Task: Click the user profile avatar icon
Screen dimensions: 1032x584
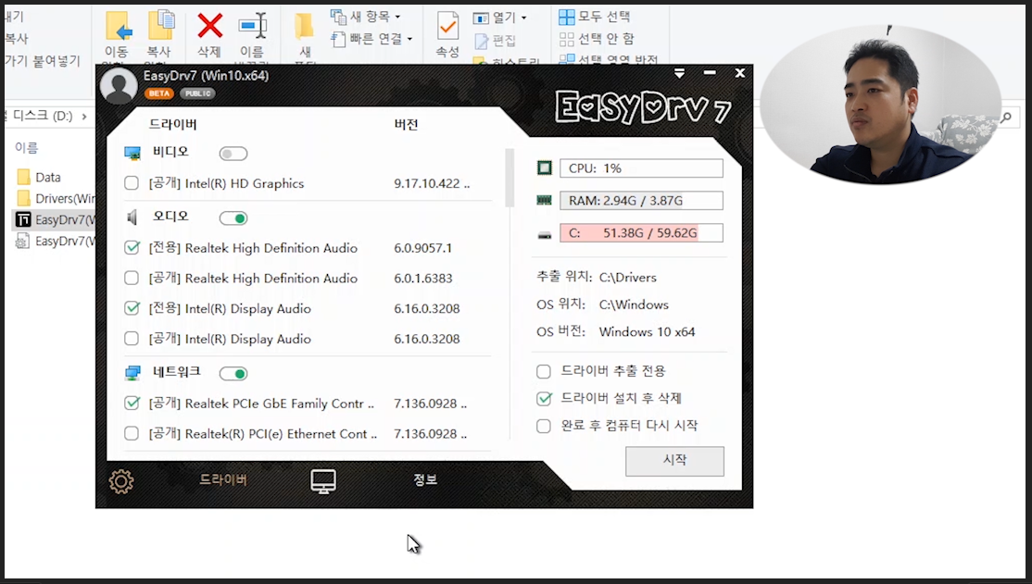Action: (119, 85)
